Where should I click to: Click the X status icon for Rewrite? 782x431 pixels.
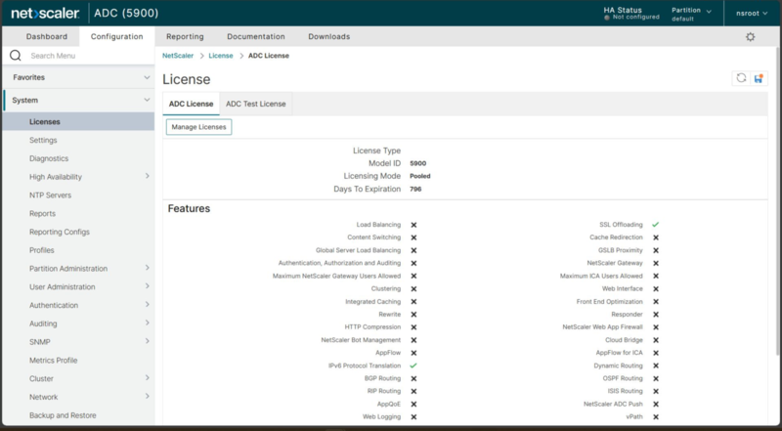413,315
